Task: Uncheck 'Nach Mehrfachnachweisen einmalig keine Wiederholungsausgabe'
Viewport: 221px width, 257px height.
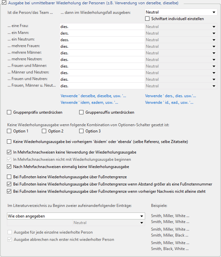Action: point(9,167)
